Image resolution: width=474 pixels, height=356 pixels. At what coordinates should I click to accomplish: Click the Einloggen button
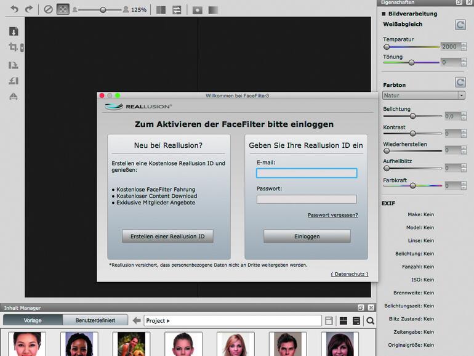307,237
